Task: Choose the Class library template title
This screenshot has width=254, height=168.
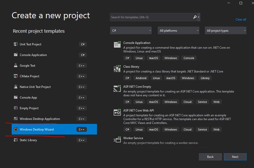Action: coord(131,67)
